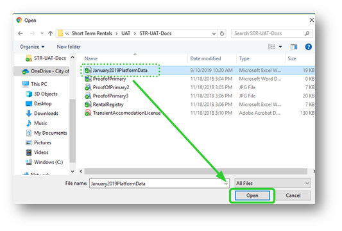Screen dimensions: 342x231
Task: Click the Downloads blue arrow icon
Action: coord(29,114)
